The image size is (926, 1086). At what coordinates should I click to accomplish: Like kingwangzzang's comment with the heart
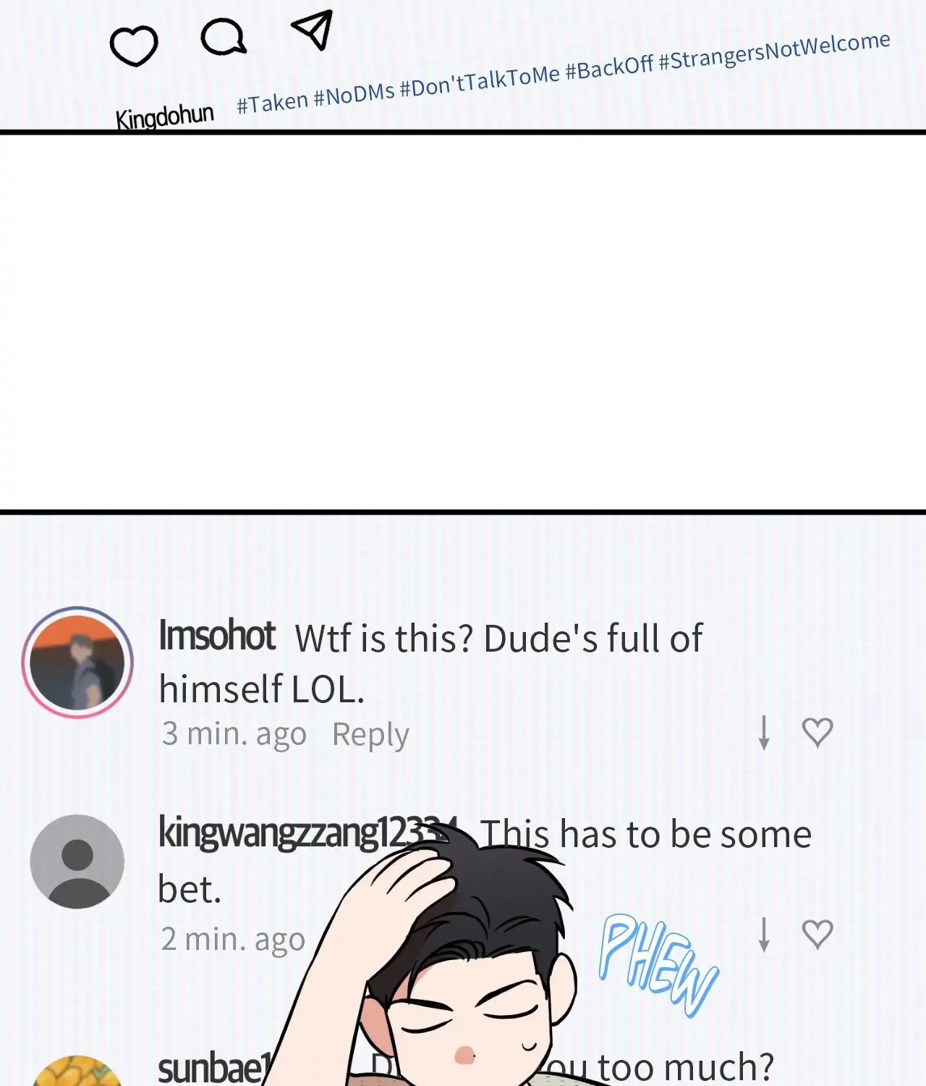[817, 934]
